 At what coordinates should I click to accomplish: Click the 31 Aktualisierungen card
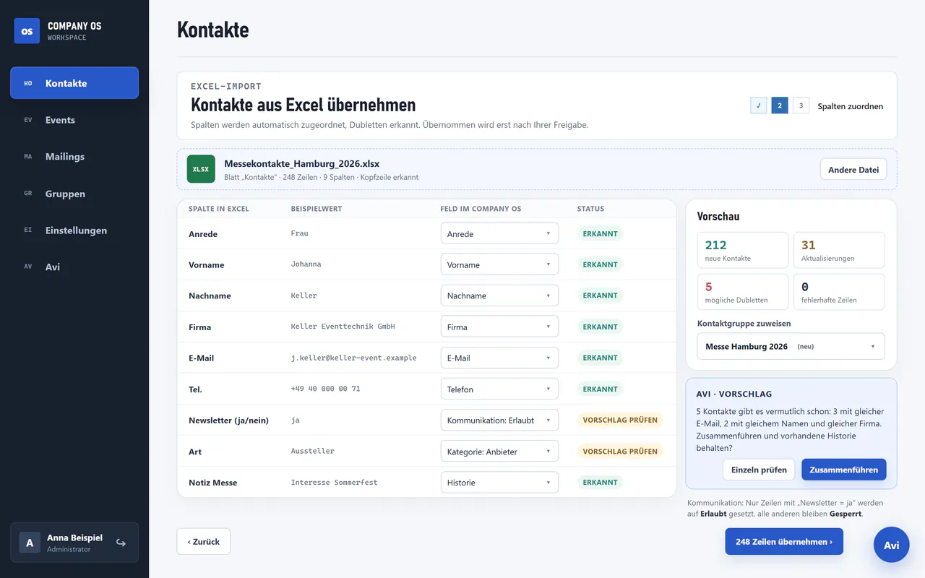tap(839, 250)
